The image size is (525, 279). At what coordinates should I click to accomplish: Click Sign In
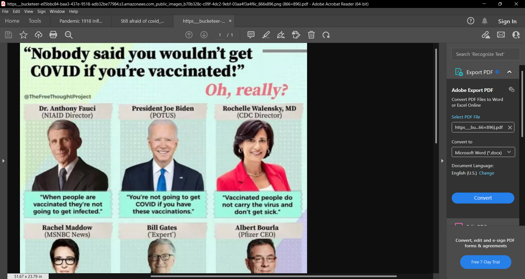click(x=507, y=21)
